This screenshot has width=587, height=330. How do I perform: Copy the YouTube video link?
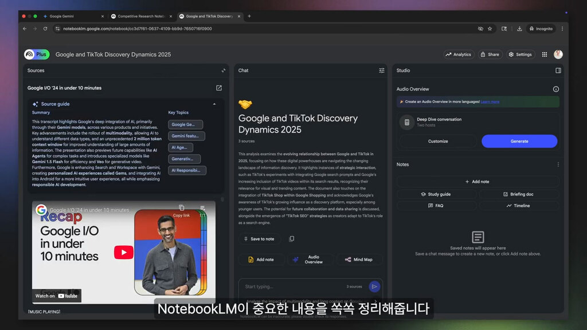(x=182, y=210)
